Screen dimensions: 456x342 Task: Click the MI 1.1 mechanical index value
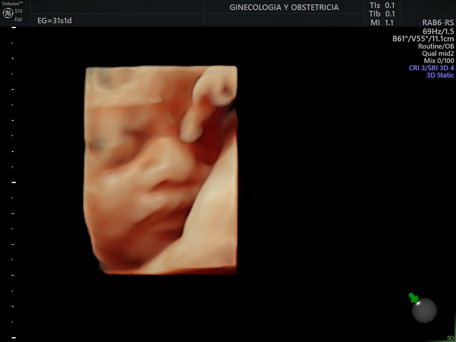coord(382,23)
